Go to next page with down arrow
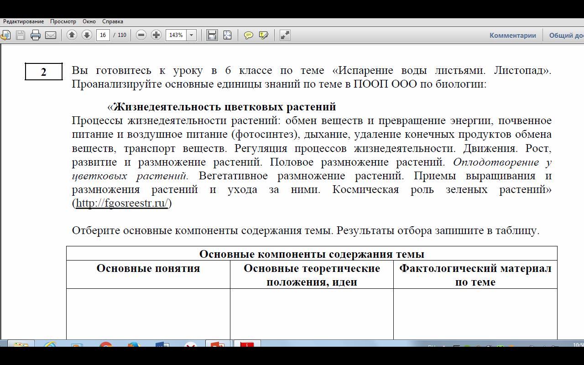 coord(87,35)
